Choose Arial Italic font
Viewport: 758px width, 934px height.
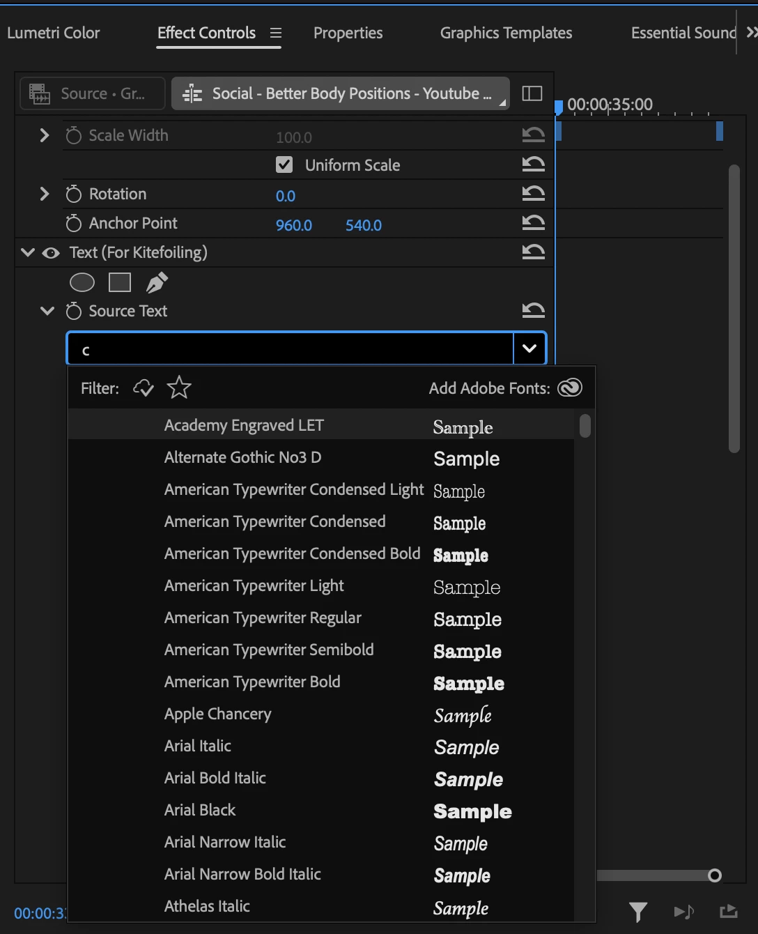[321, 746]
